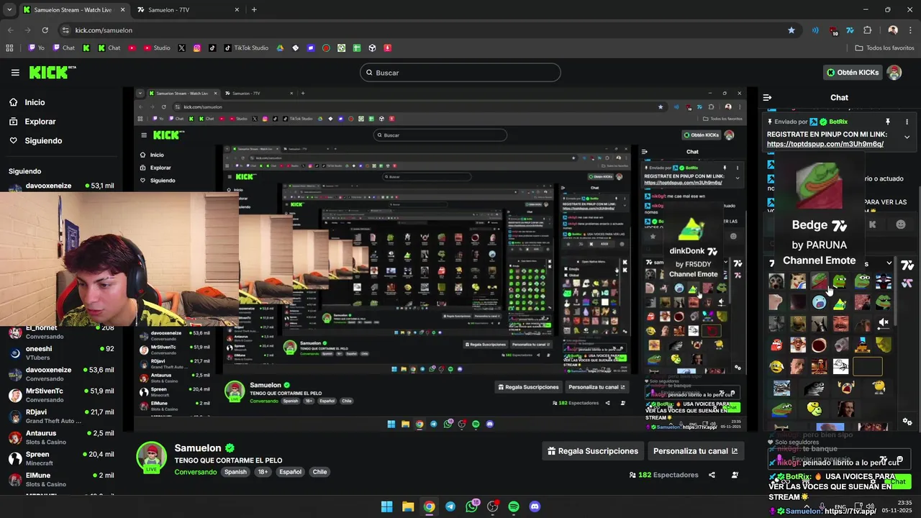Pick the Bedge sleeping frog emote
This screenshot has width=921, height=518.
820,281
